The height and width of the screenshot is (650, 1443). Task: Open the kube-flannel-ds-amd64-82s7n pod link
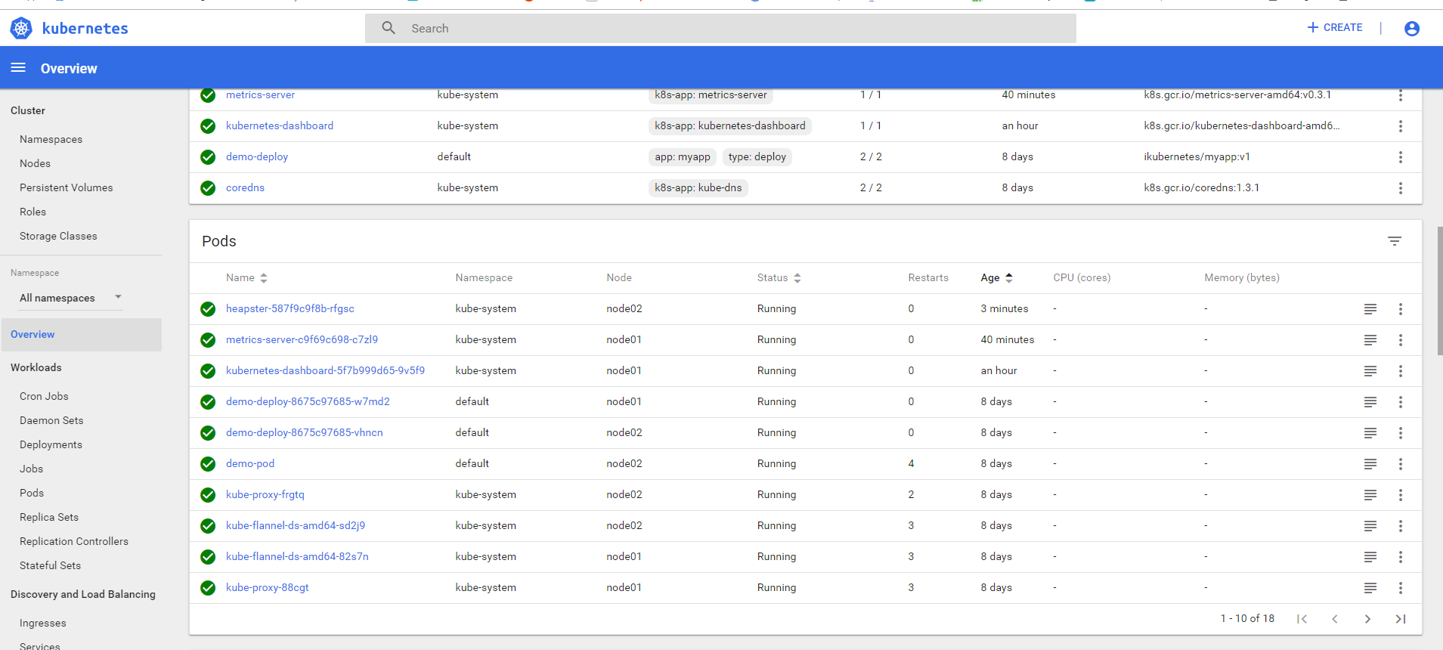tap(297, 557)
